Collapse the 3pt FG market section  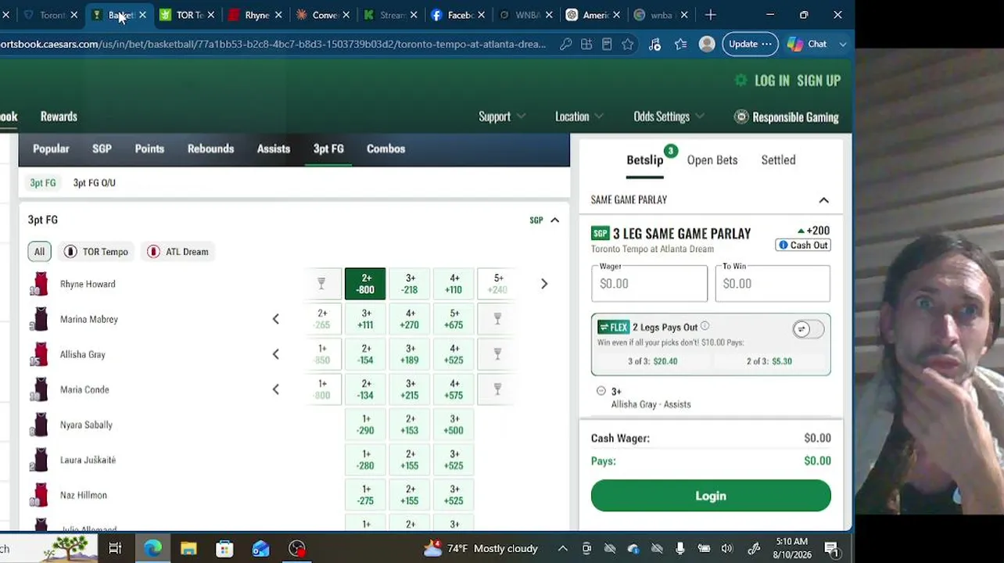[x=554, y=221]
